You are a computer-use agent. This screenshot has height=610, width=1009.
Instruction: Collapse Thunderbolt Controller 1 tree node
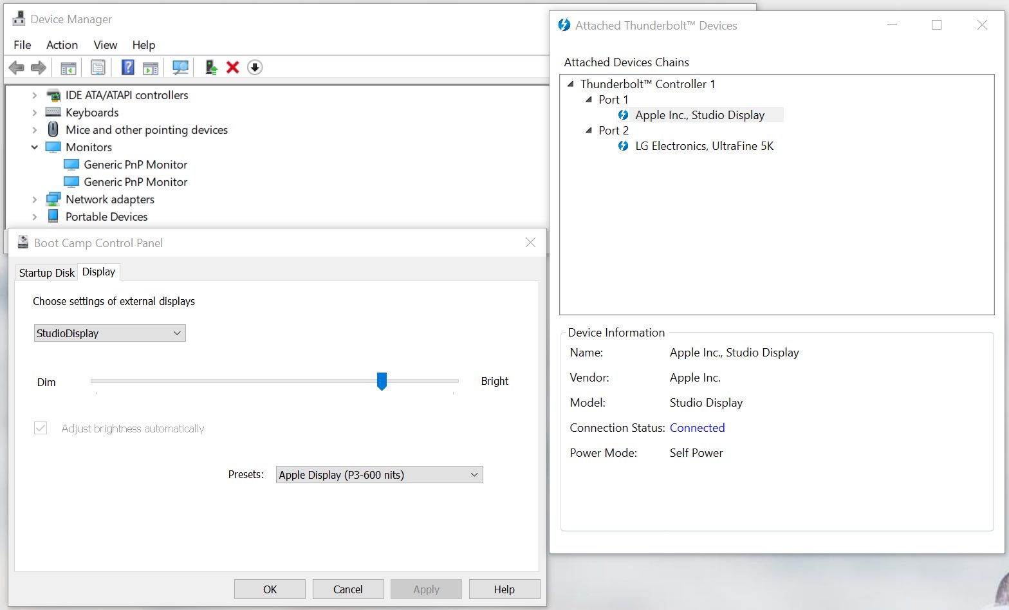[571, 84]
